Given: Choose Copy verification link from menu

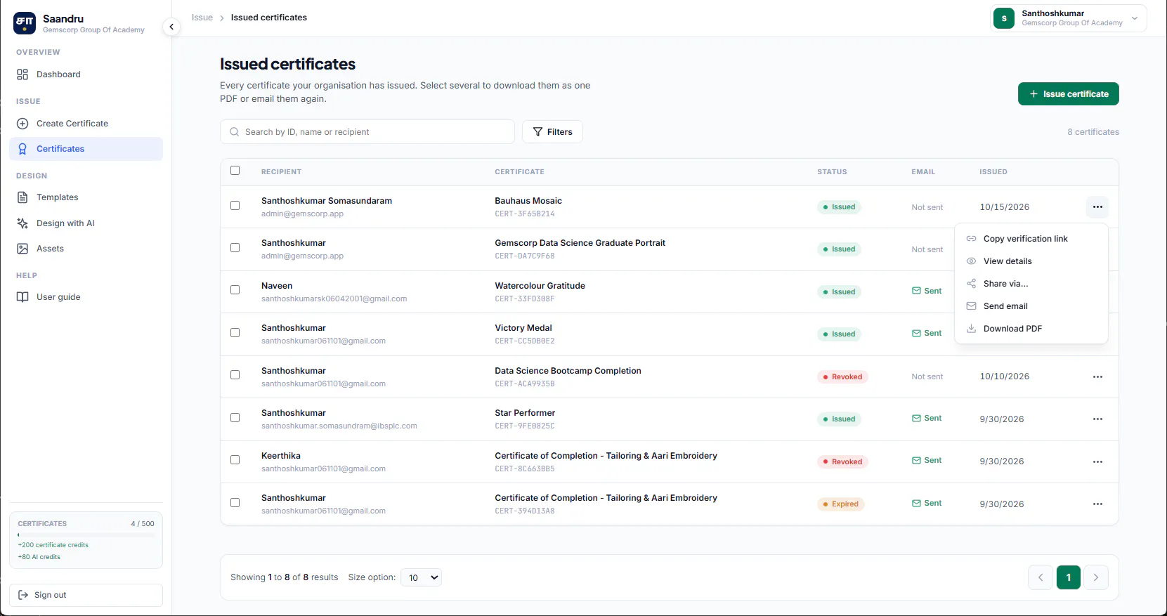Looking at the screenshot, I should click(1031, 239).
